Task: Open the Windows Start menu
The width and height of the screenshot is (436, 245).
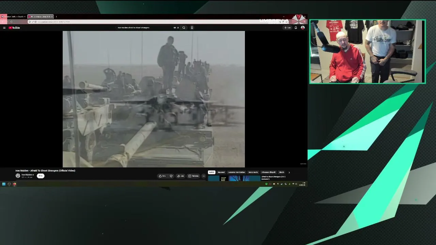Action: point(4,184)
